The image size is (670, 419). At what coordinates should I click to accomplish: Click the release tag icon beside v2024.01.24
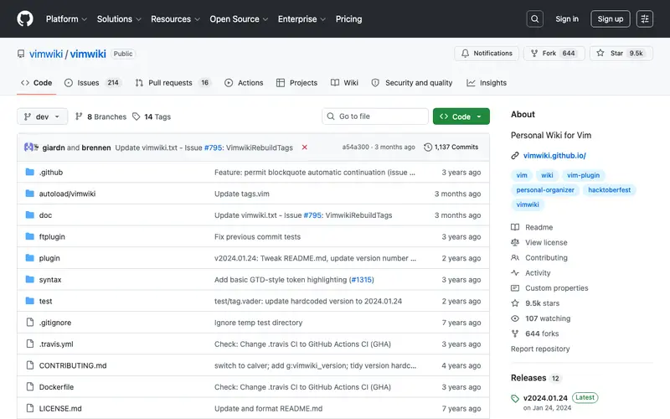(515, 399)
